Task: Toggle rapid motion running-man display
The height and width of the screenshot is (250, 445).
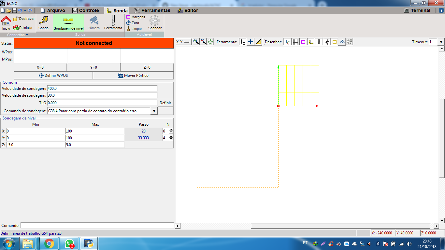Action: click(x=326, y=42)
